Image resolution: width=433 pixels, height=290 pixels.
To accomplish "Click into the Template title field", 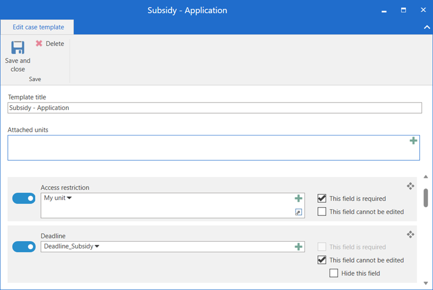I will (x=214, y=108).
